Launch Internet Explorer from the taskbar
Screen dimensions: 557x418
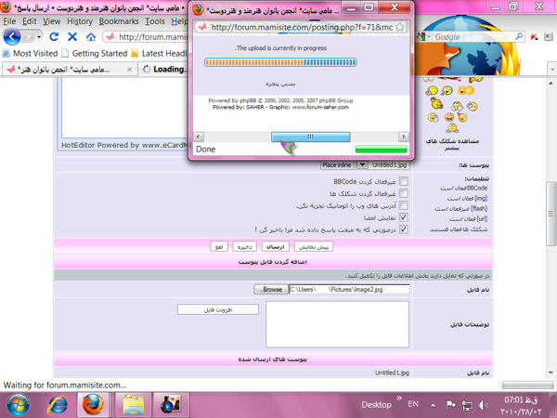point(57,405)
